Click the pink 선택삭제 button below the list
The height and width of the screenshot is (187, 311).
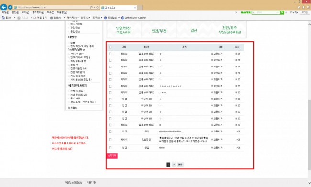point(112,155)
